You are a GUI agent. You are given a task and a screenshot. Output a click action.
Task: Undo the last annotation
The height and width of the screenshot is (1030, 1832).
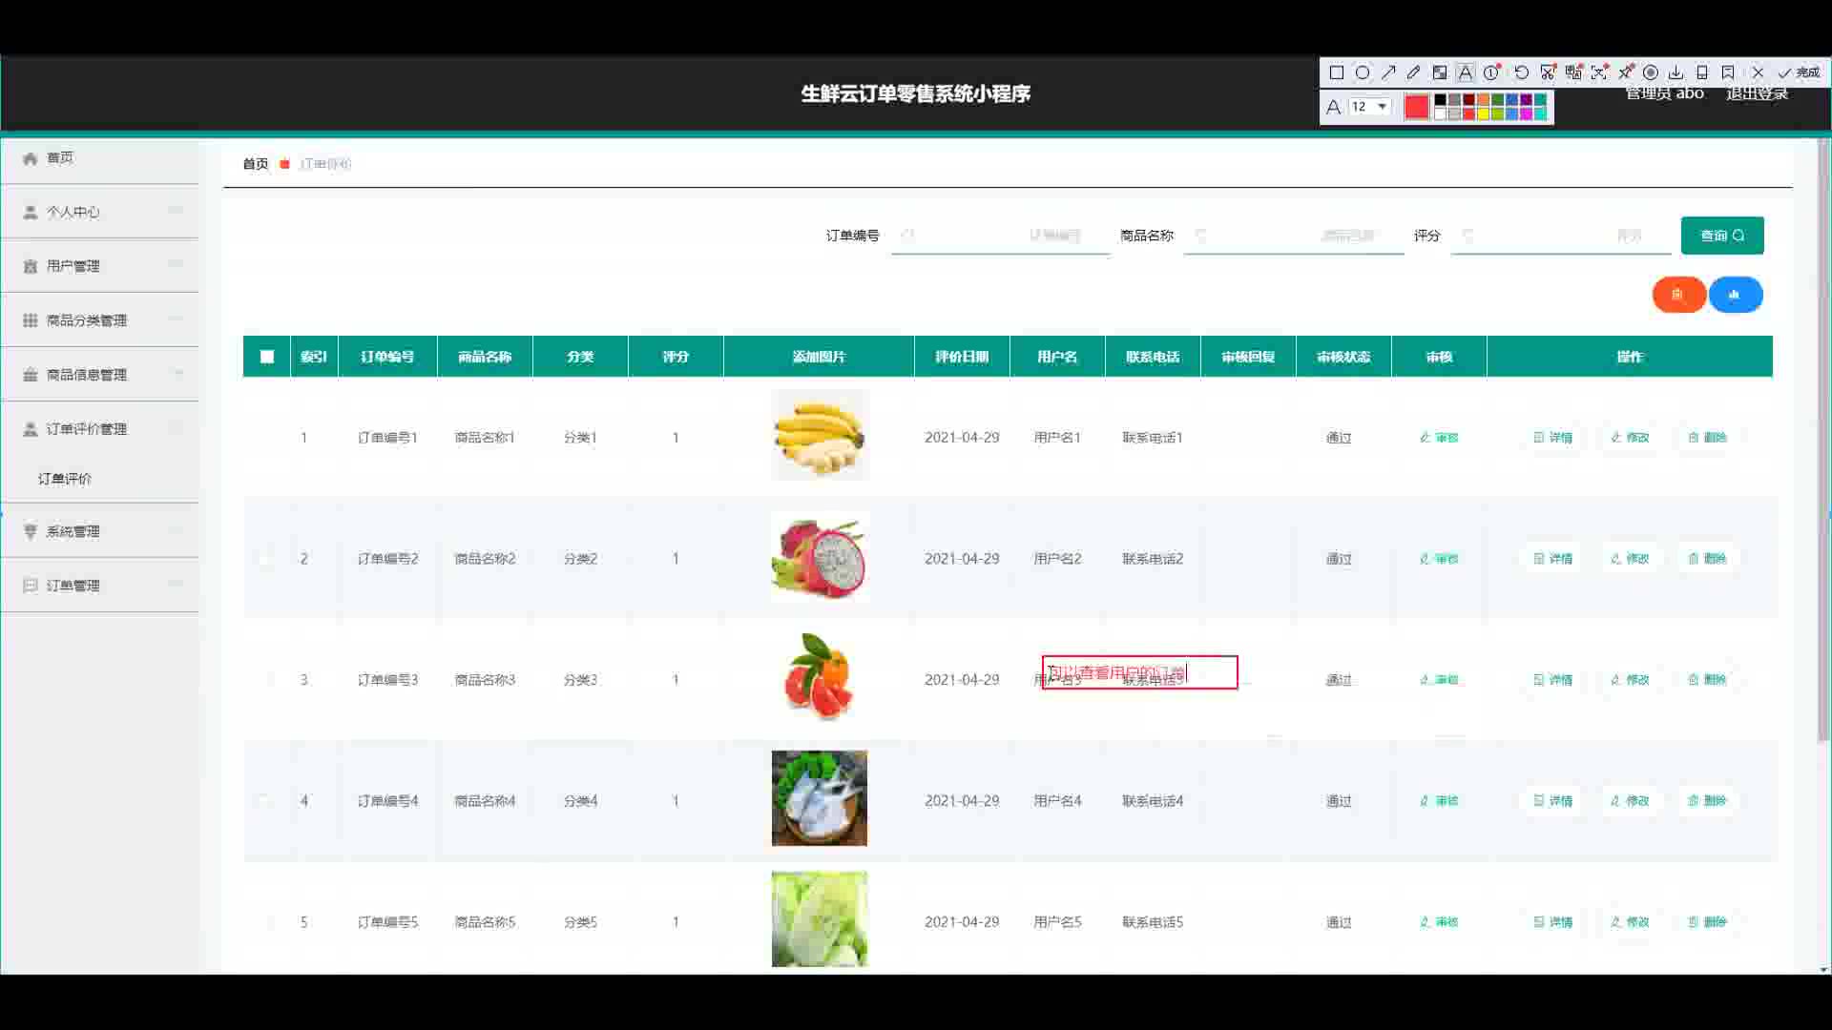[1522, 72]
